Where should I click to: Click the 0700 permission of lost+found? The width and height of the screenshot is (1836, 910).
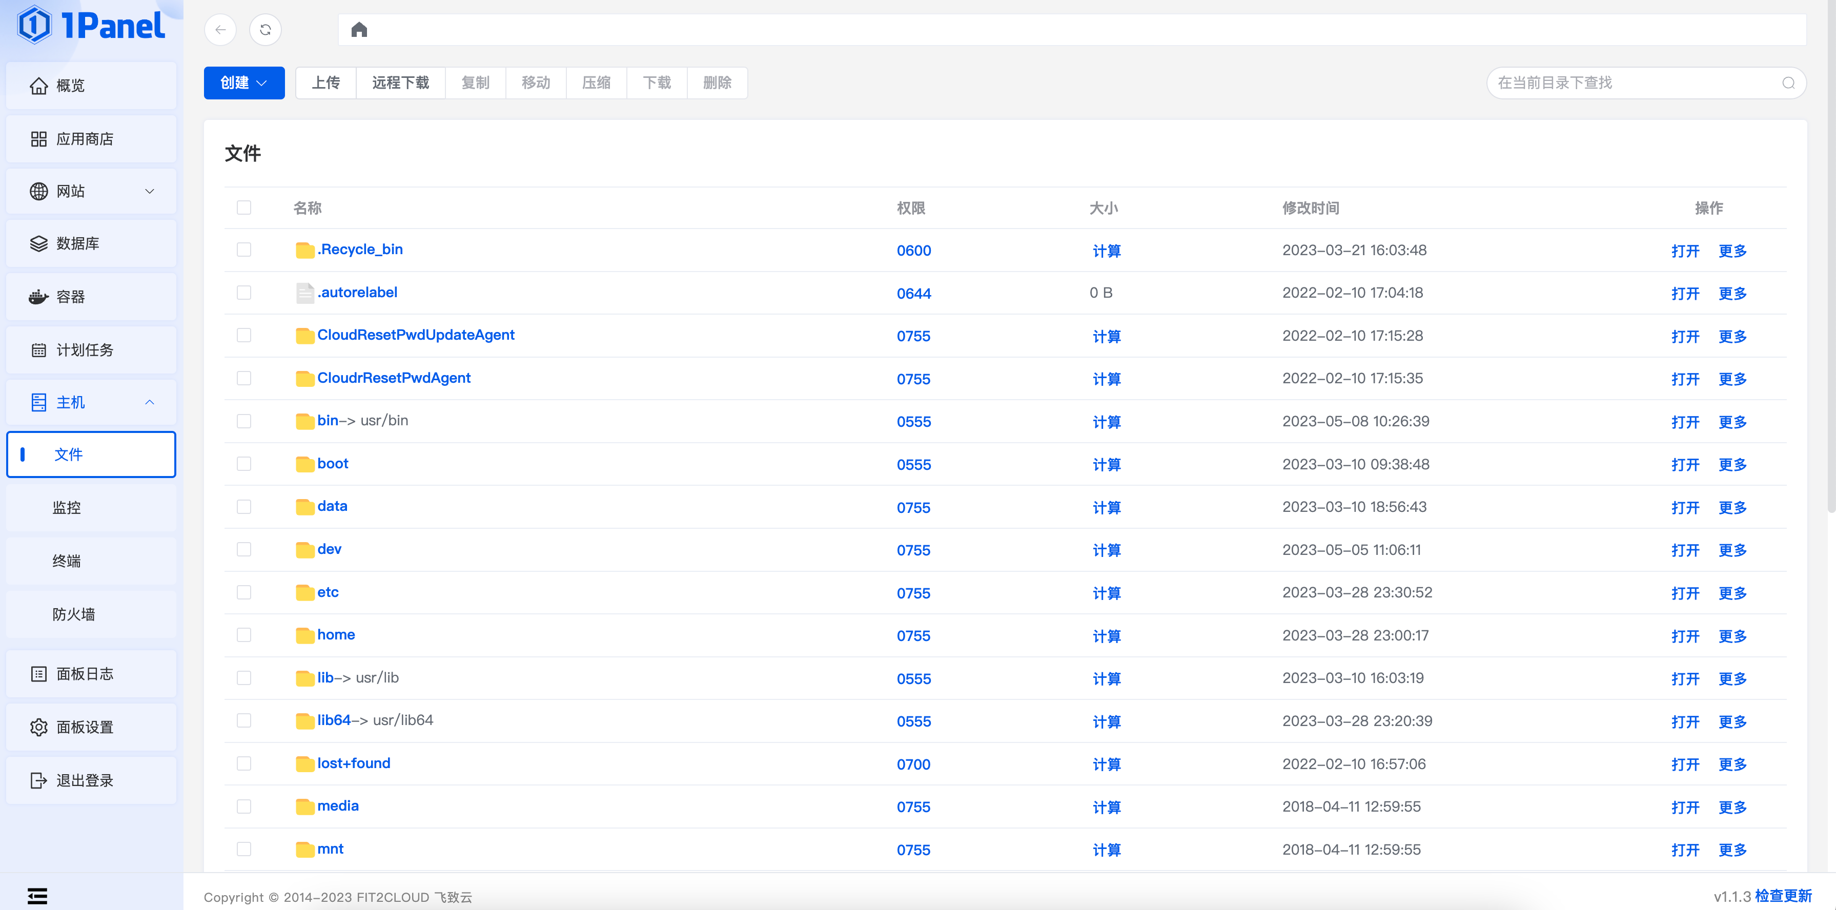[x=913, y=764]
